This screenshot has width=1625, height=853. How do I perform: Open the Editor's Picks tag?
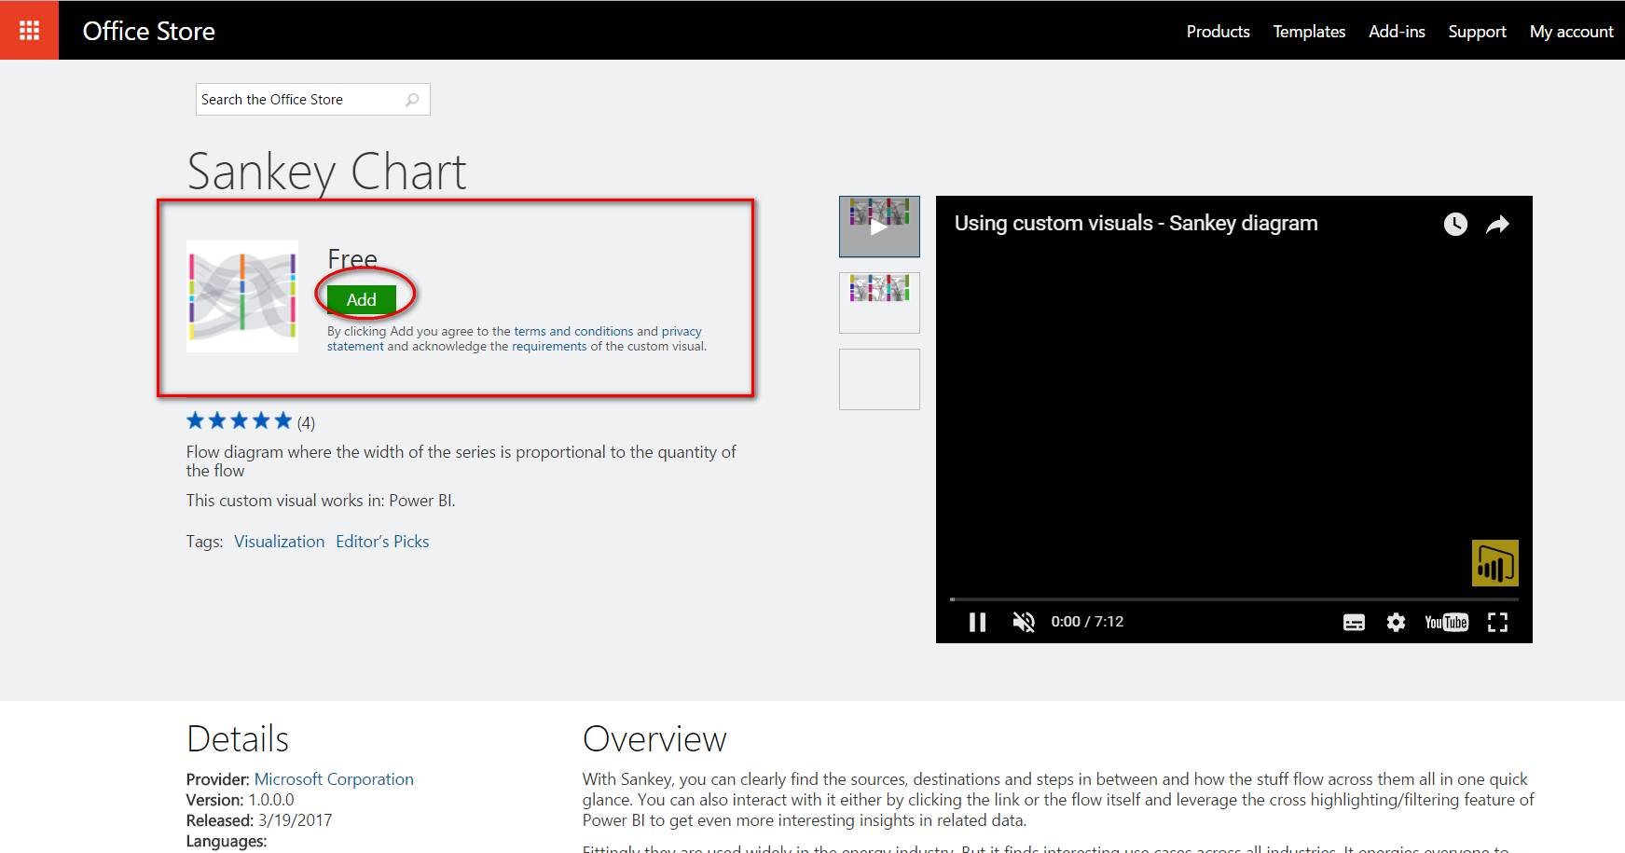tap(382, 542)
